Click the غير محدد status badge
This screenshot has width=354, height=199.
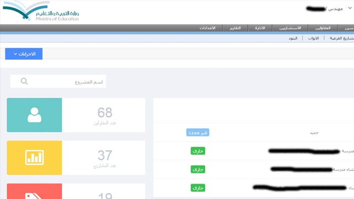coord(198,133)
